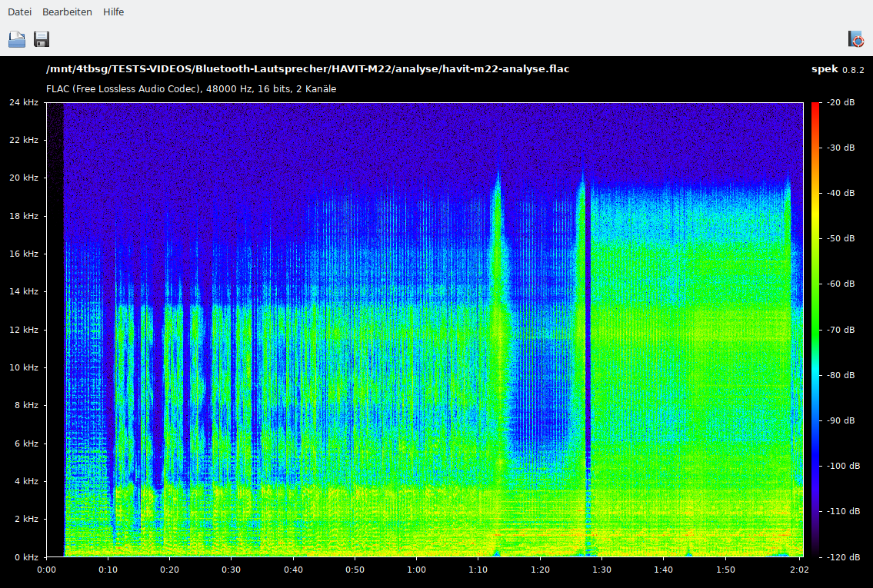Screen dimensions: 873x588
Task: Click the -80 dB scale label
Action: tap(841, 375)
